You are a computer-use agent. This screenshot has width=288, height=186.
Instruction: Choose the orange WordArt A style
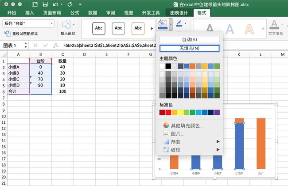[249, 29]
